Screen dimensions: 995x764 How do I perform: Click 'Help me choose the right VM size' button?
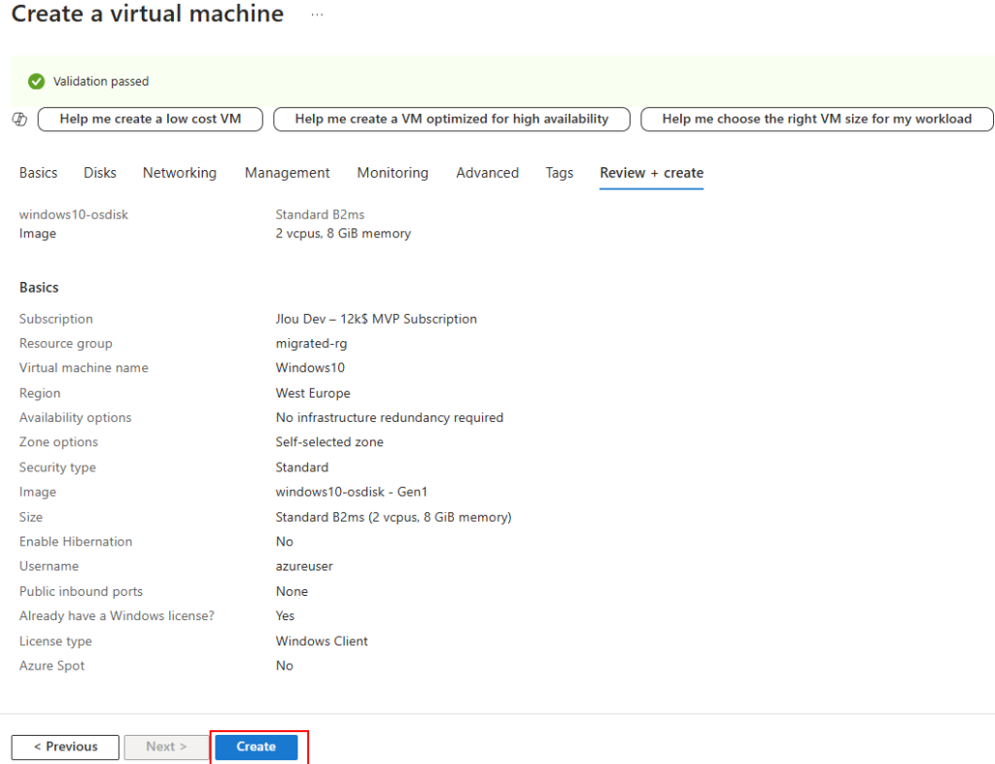pos(816,120)
